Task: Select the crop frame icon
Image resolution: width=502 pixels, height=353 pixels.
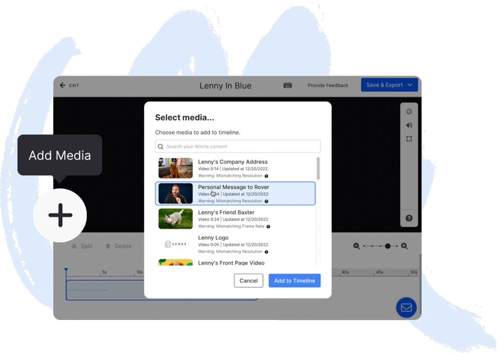Action: pyautogui.click(x=409, y=139)
